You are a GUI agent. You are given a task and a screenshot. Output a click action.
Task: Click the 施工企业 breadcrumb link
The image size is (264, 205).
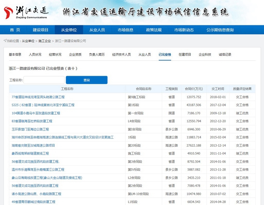click(x=44, y=41)
